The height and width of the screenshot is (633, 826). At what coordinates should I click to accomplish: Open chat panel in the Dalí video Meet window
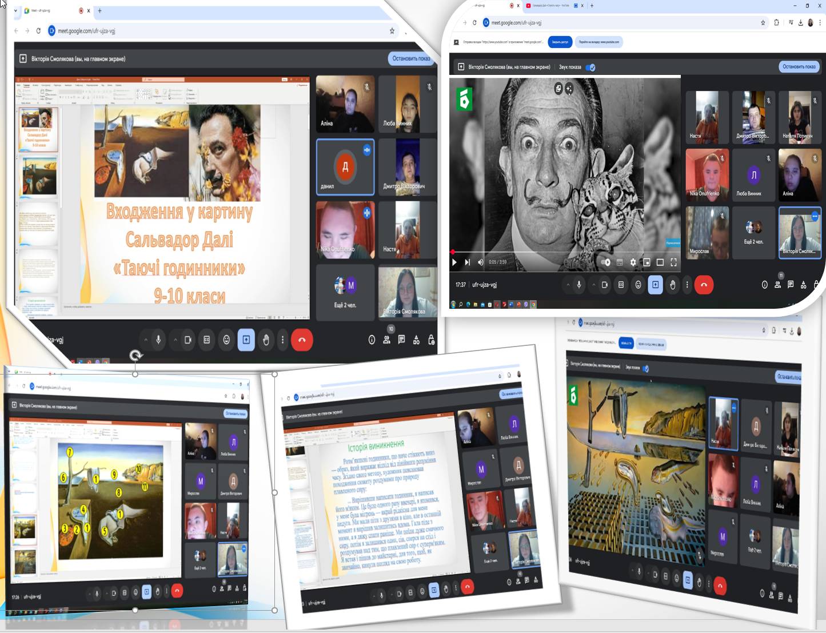pos(791,285)
